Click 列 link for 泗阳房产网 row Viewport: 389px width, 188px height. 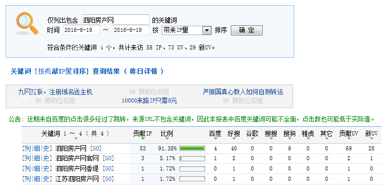coord(28,148)
